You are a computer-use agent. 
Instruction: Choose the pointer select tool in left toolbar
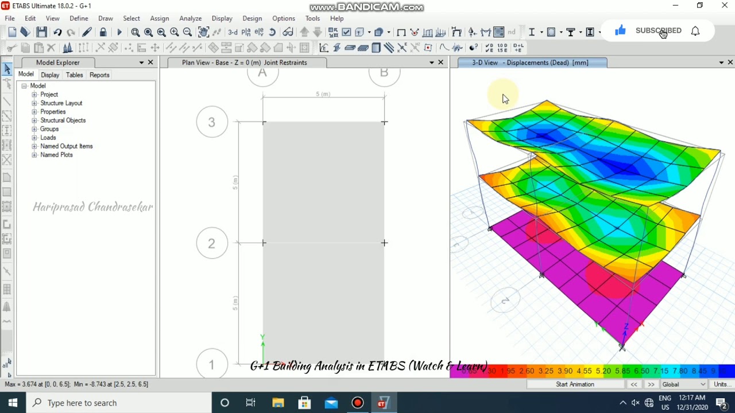pyautogui.click(x=7, y=69)
